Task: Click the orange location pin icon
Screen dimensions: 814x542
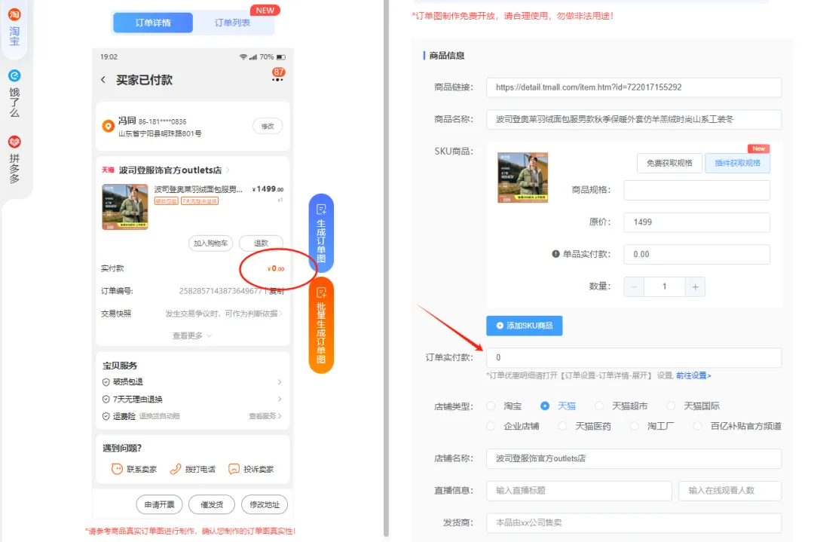Action: 108,126
